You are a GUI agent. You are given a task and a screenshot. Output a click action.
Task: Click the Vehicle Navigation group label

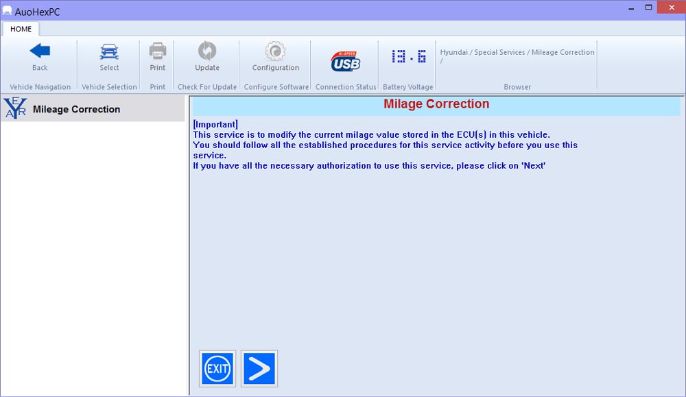tap(40, 87)
